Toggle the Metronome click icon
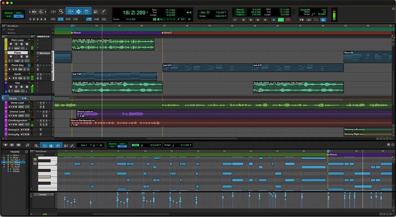 (309, 20)
